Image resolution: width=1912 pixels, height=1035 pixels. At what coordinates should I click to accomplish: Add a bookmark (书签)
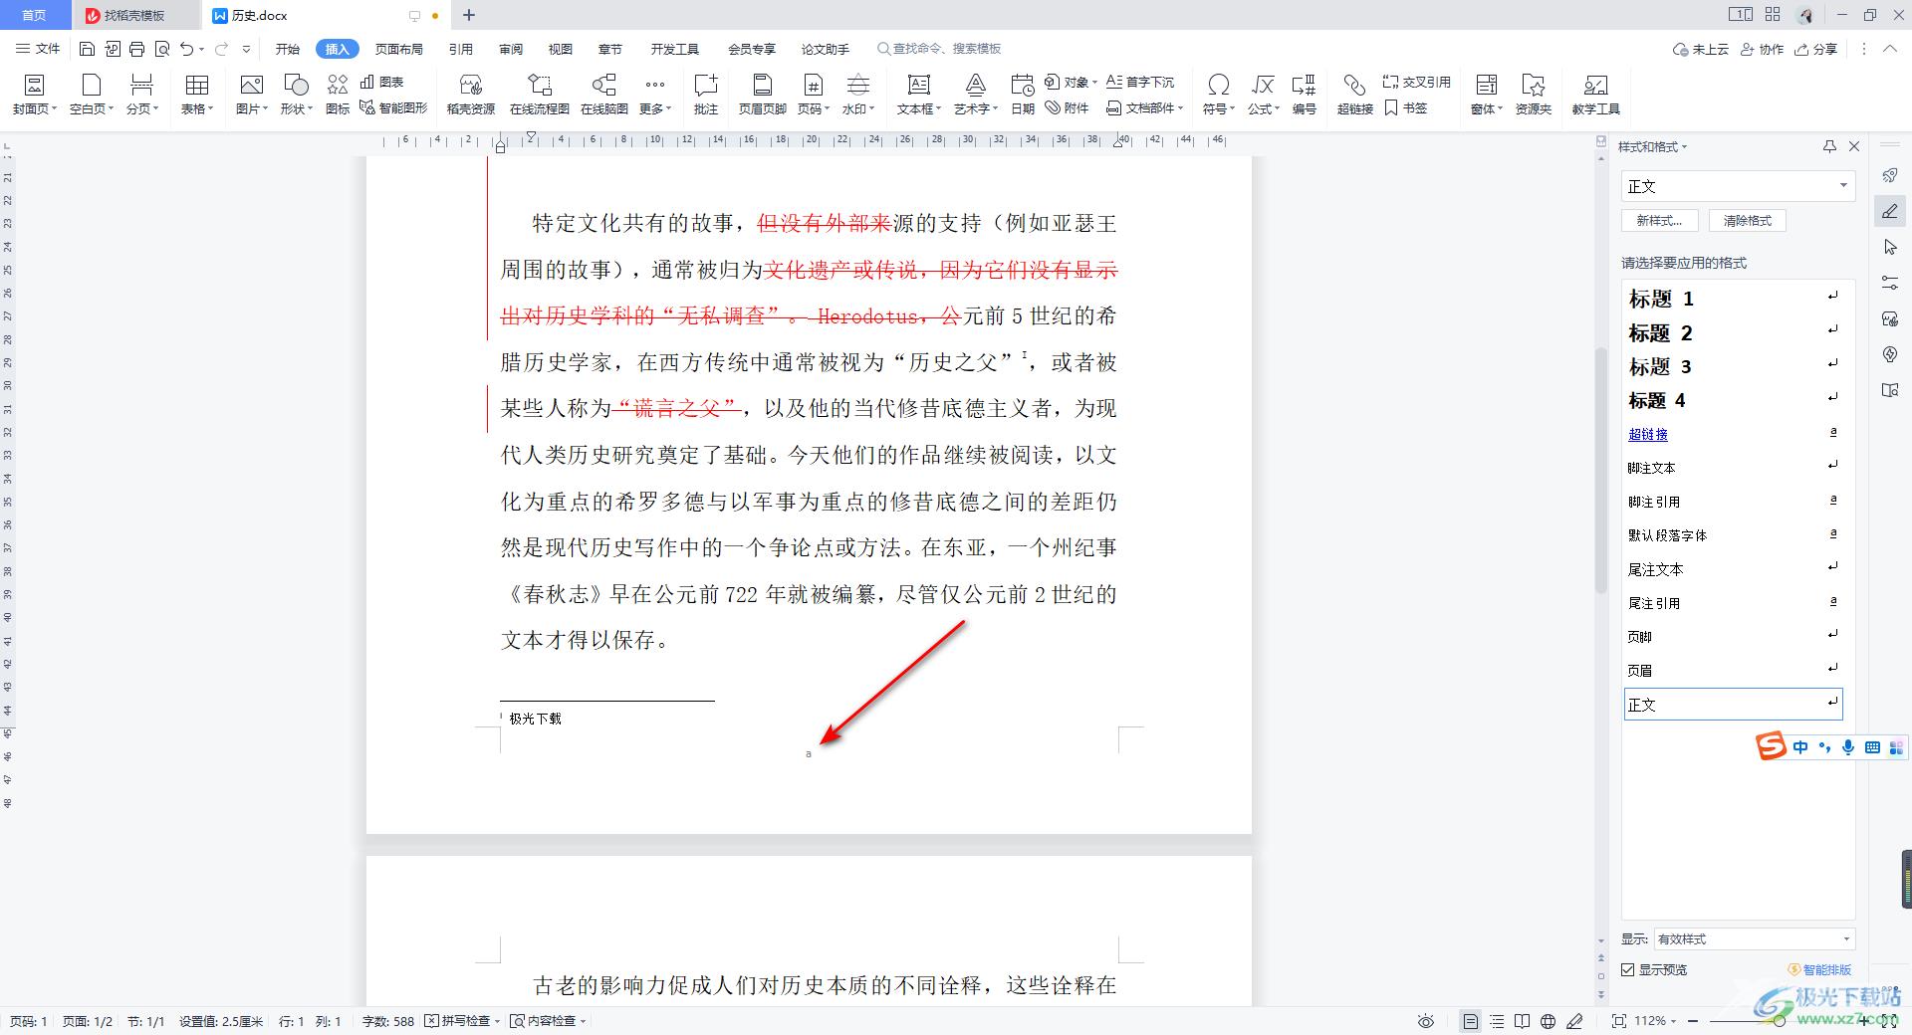coord(1406,107)
